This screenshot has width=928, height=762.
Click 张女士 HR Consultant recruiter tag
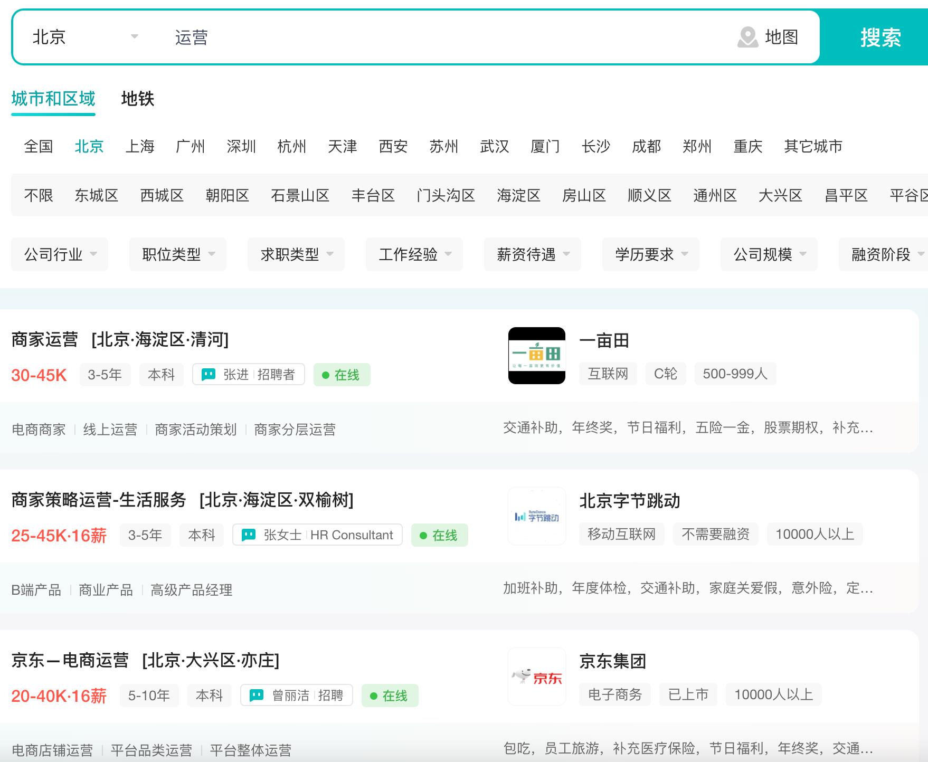click(x=317, y=535)
